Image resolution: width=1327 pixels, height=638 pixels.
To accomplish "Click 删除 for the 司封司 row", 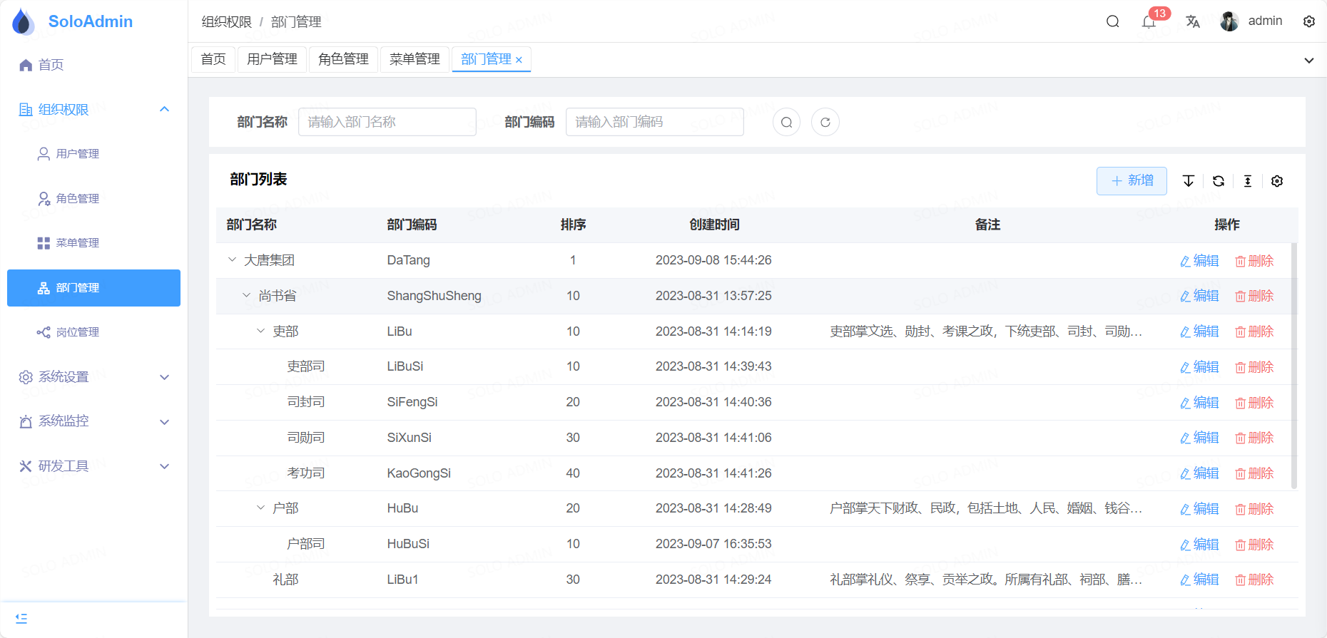I will pos(1254,403).
